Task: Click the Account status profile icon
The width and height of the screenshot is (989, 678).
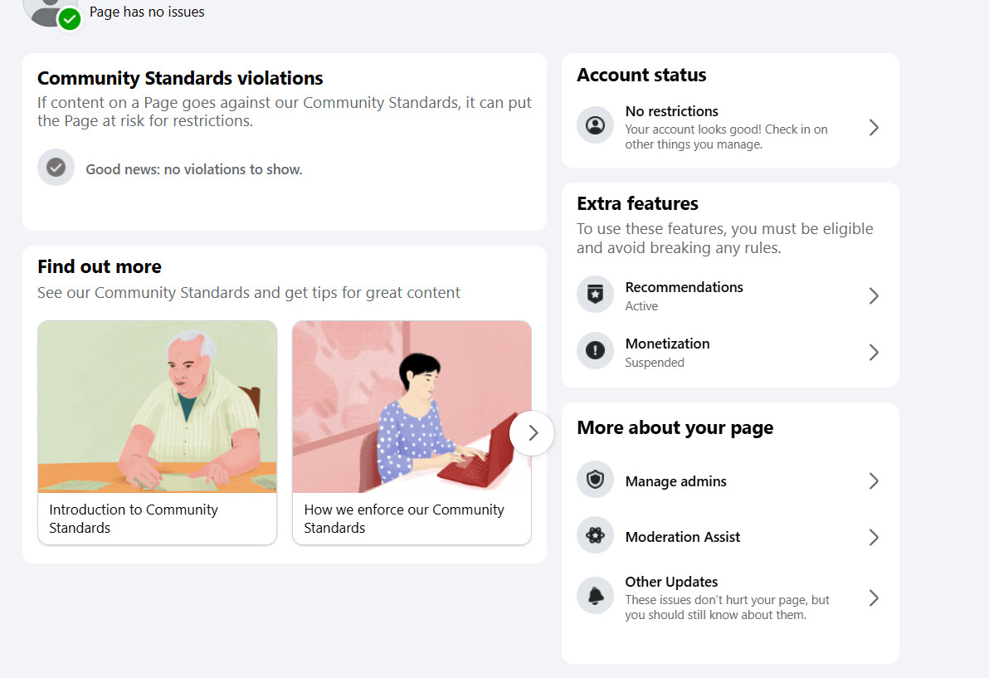Action: tap(595, 126)
